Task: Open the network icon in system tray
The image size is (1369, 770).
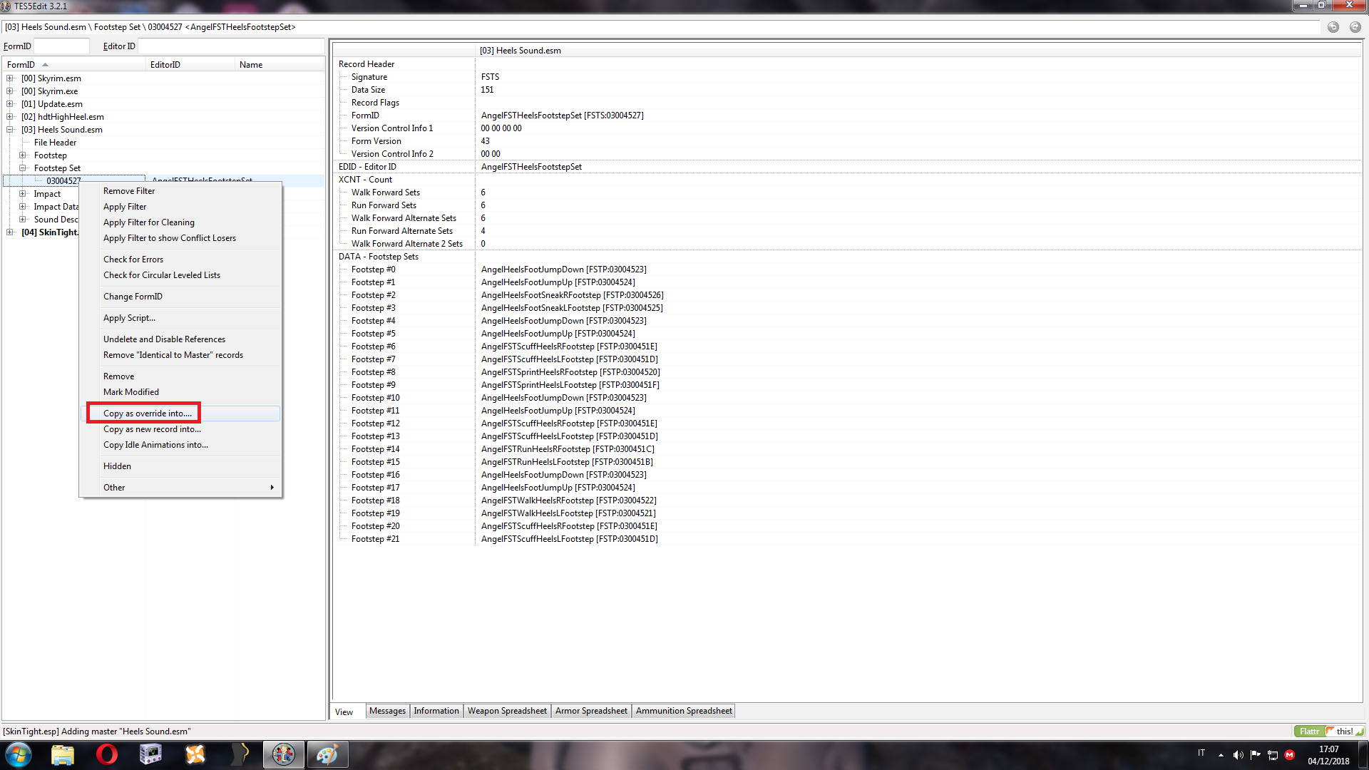Action: [x=1272, y=755]
